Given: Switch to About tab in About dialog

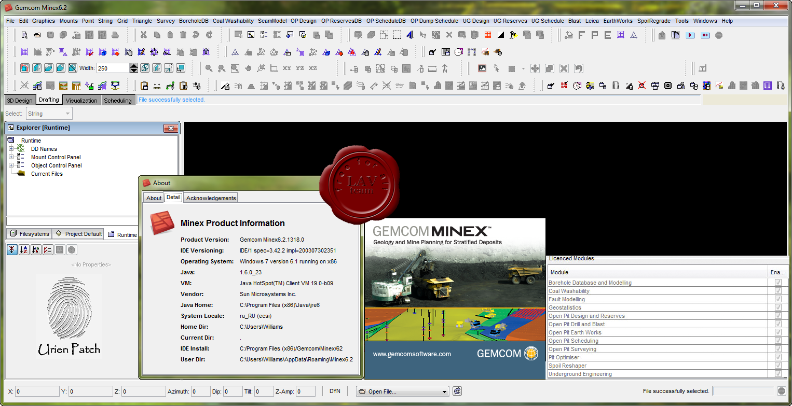Looking at the screenshot, I should point(154,198).
